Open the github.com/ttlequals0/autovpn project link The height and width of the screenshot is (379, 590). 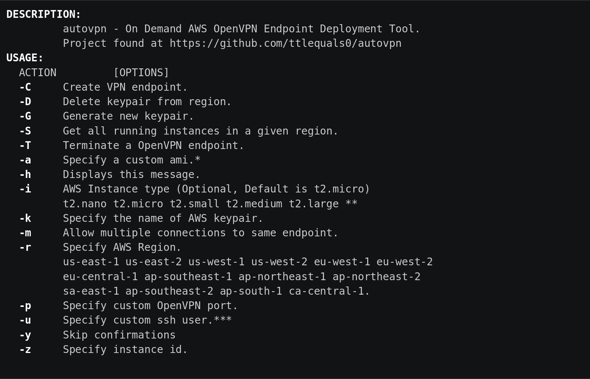pyautogui.click(x=285, y=43)
